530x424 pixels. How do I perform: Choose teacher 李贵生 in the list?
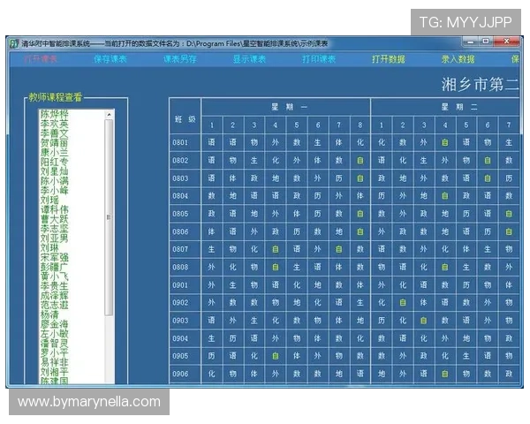pos(55,285)
